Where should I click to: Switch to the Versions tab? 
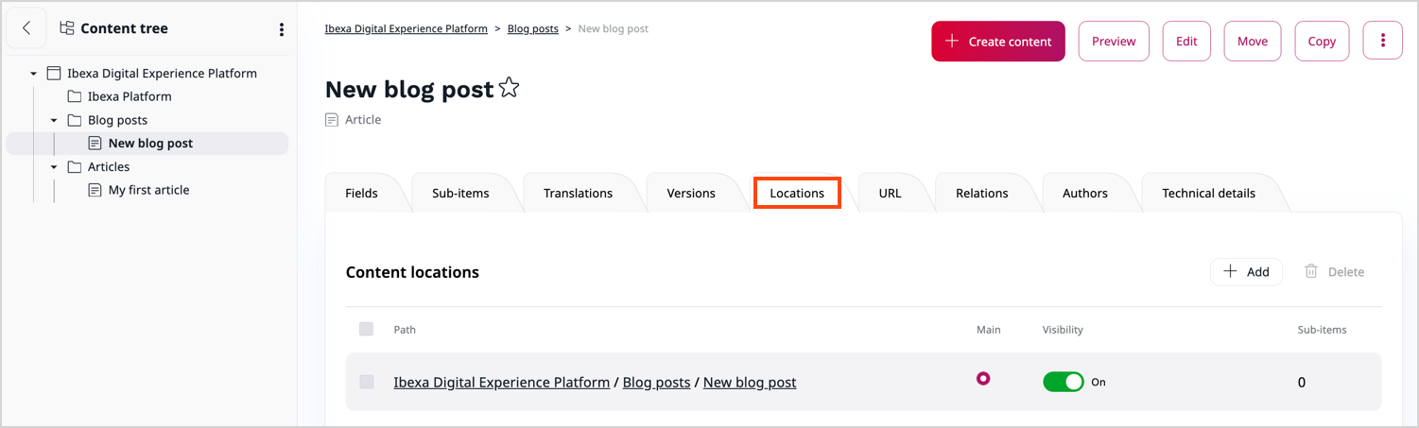(691, 193)
